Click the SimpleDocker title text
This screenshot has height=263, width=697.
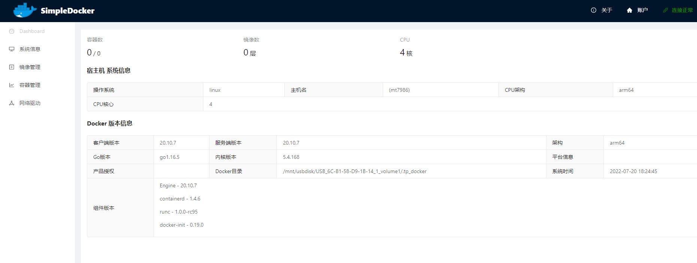pos(67,11)
